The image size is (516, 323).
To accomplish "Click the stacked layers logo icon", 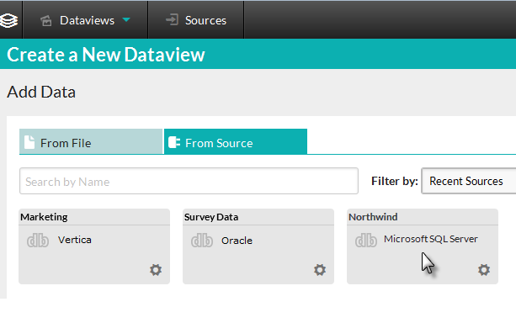I will [x=8, y=20].
